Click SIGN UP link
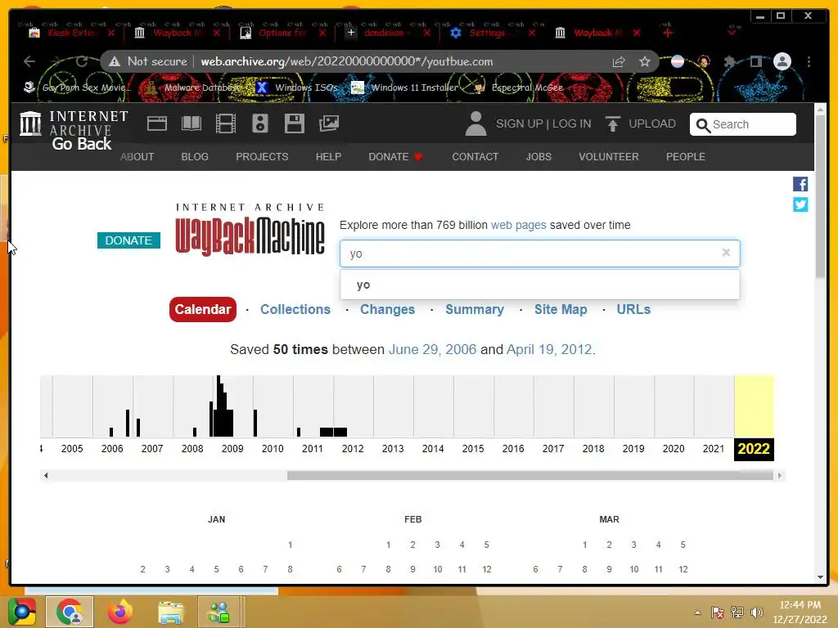The width and height of the screenshot is (838, 628). (519, 124)
